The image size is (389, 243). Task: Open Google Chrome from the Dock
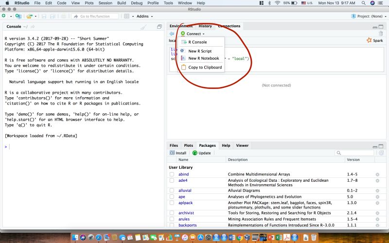[x=239, y=238]
